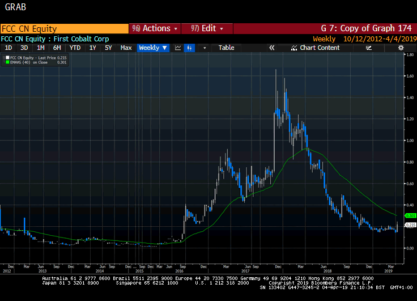Select the Max time range
This screenshot has width=417, height=301.
tap(126, 48)
